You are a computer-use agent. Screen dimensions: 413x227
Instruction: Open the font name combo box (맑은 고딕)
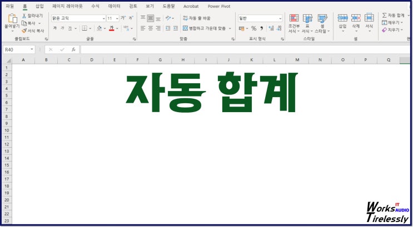coord(78,18)
